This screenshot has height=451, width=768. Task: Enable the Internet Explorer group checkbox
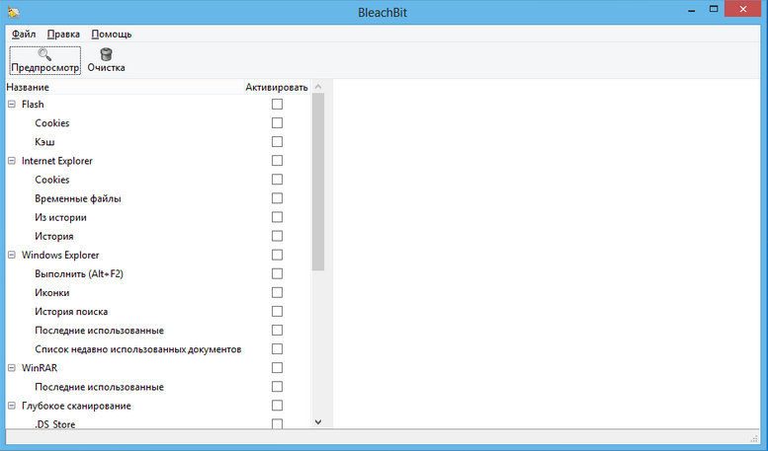277,161
